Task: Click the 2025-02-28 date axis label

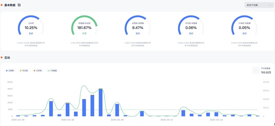Action: (67, 120)
